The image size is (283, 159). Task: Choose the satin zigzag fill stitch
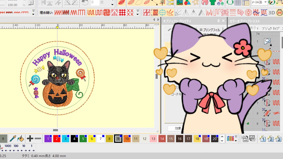click(58, 13)
